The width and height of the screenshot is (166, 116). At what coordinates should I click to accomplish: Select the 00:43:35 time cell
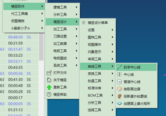click(16, 67)
